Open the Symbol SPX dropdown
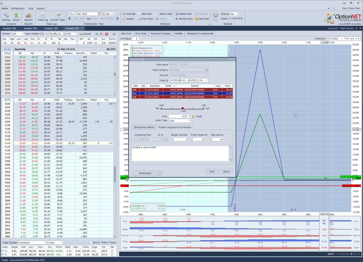Viewport: 363px width, 262px height. coord(22,34)
